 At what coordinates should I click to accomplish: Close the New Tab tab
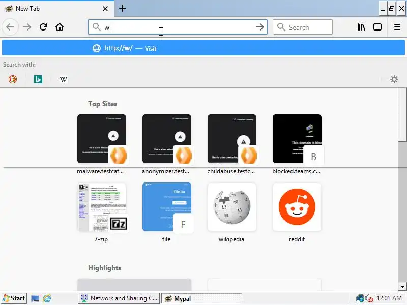click(x=105, y=9)
